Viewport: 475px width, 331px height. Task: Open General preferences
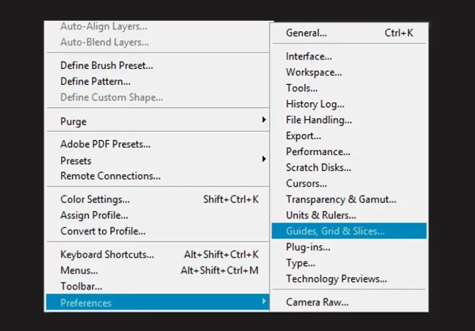point(349,33)
